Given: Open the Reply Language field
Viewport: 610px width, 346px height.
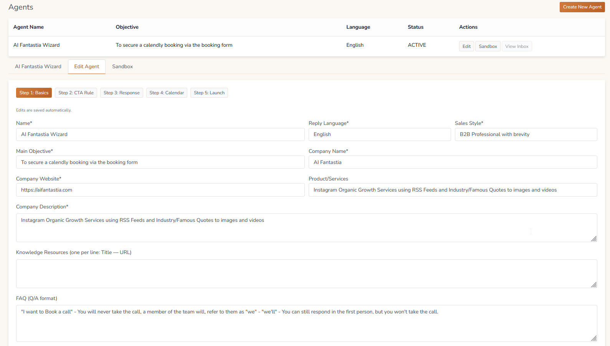Looking at the screenshot, I should (x=380, y=134).
